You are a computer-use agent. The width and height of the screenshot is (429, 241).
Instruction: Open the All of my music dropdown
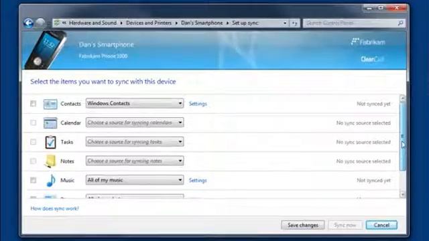(x=135, y=180)
